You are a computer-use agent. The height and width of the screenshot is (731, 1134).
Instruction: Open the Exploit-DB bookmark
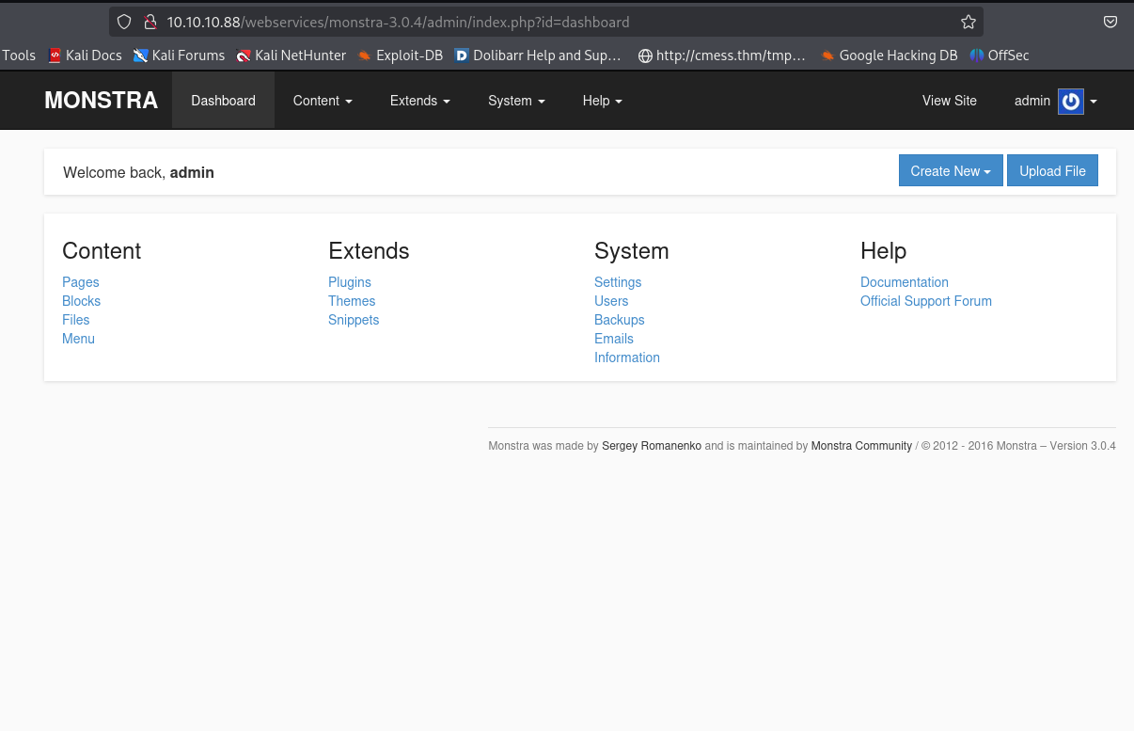(x=401, y=56)
